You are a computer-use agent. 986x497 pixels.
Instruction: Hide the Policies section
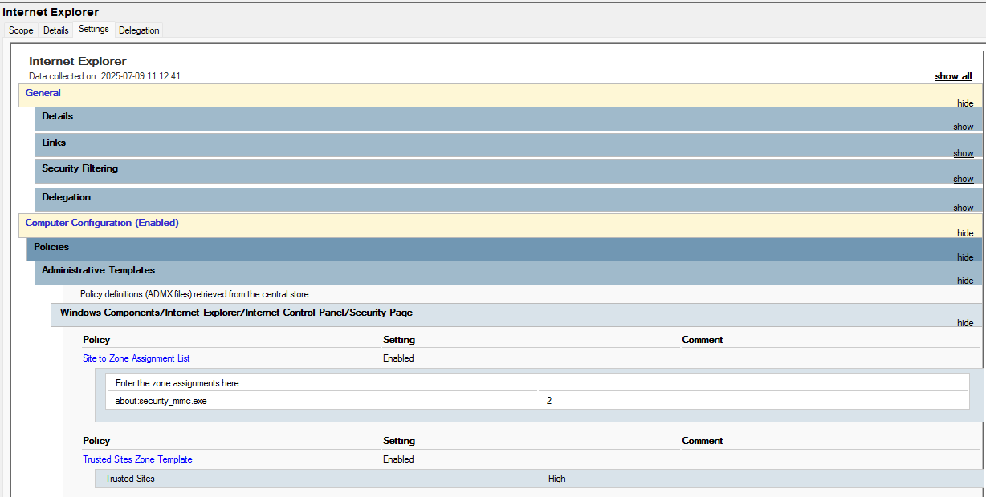[965, 257]
